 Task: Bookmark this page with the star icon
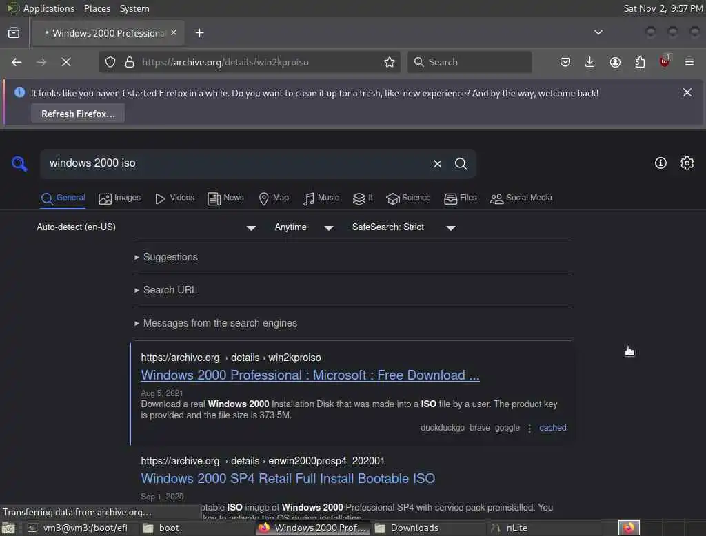390,62
